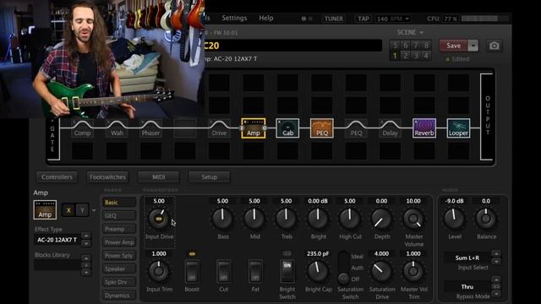Click the TAP tempo button
Viewport: 541px width, 304px height.
pos(363,19)
